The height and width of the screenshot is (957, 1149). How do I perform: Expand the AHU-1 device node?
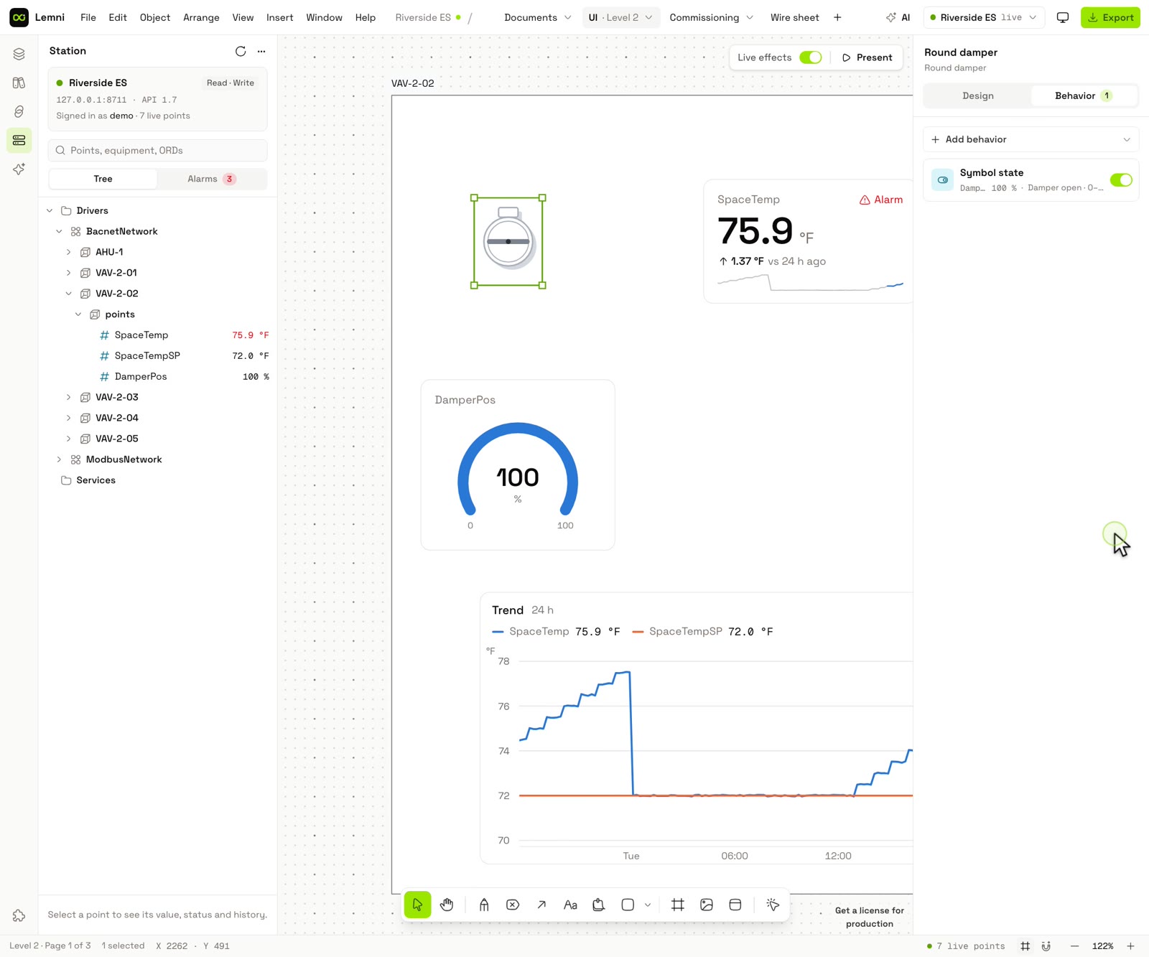coord(69,252)
